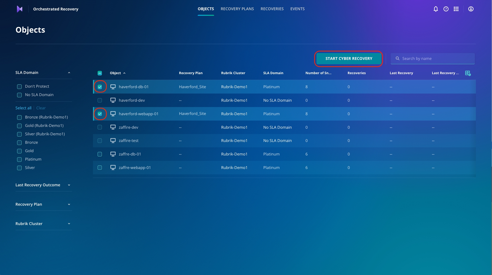Expand the Last Recovery Outcome filter
This screenshot has height=275, width=492.
pos(69,185)
